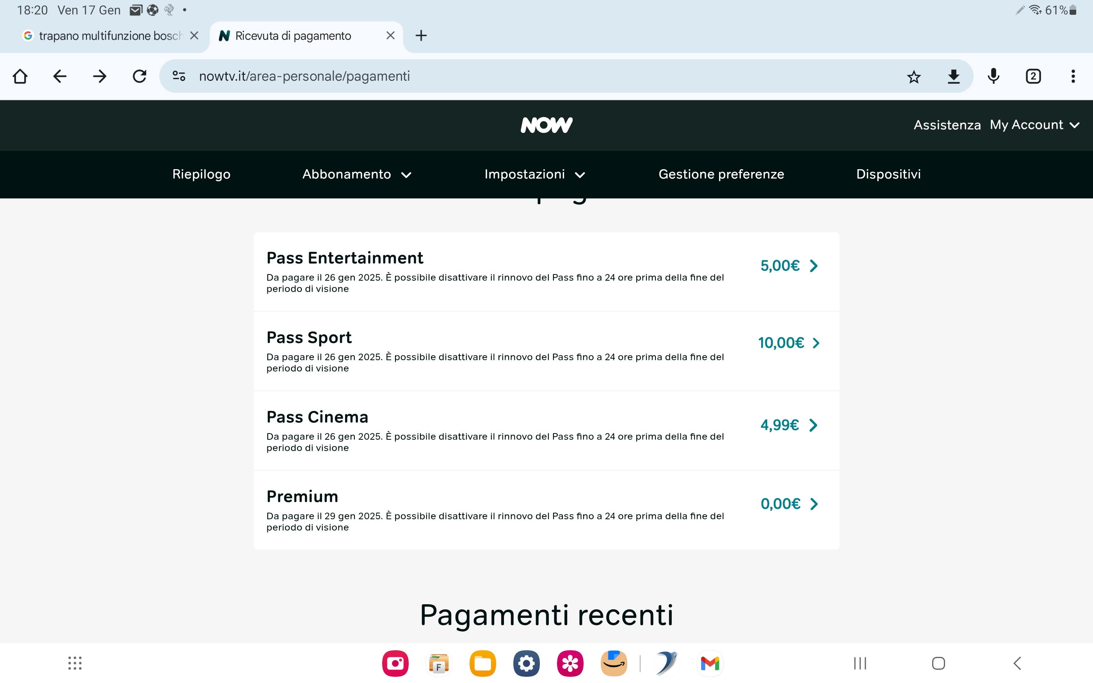Open the Assistenza link

(x=947, y=125)
